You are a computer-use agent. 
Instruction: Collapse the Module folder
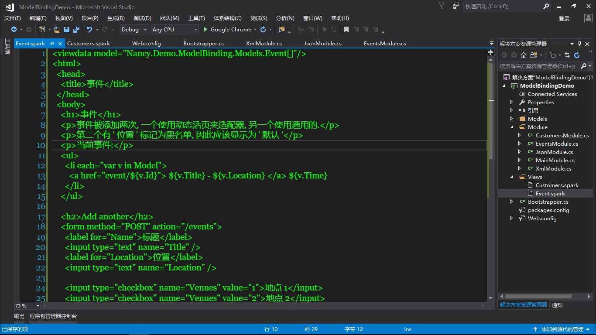coord(511,127)
